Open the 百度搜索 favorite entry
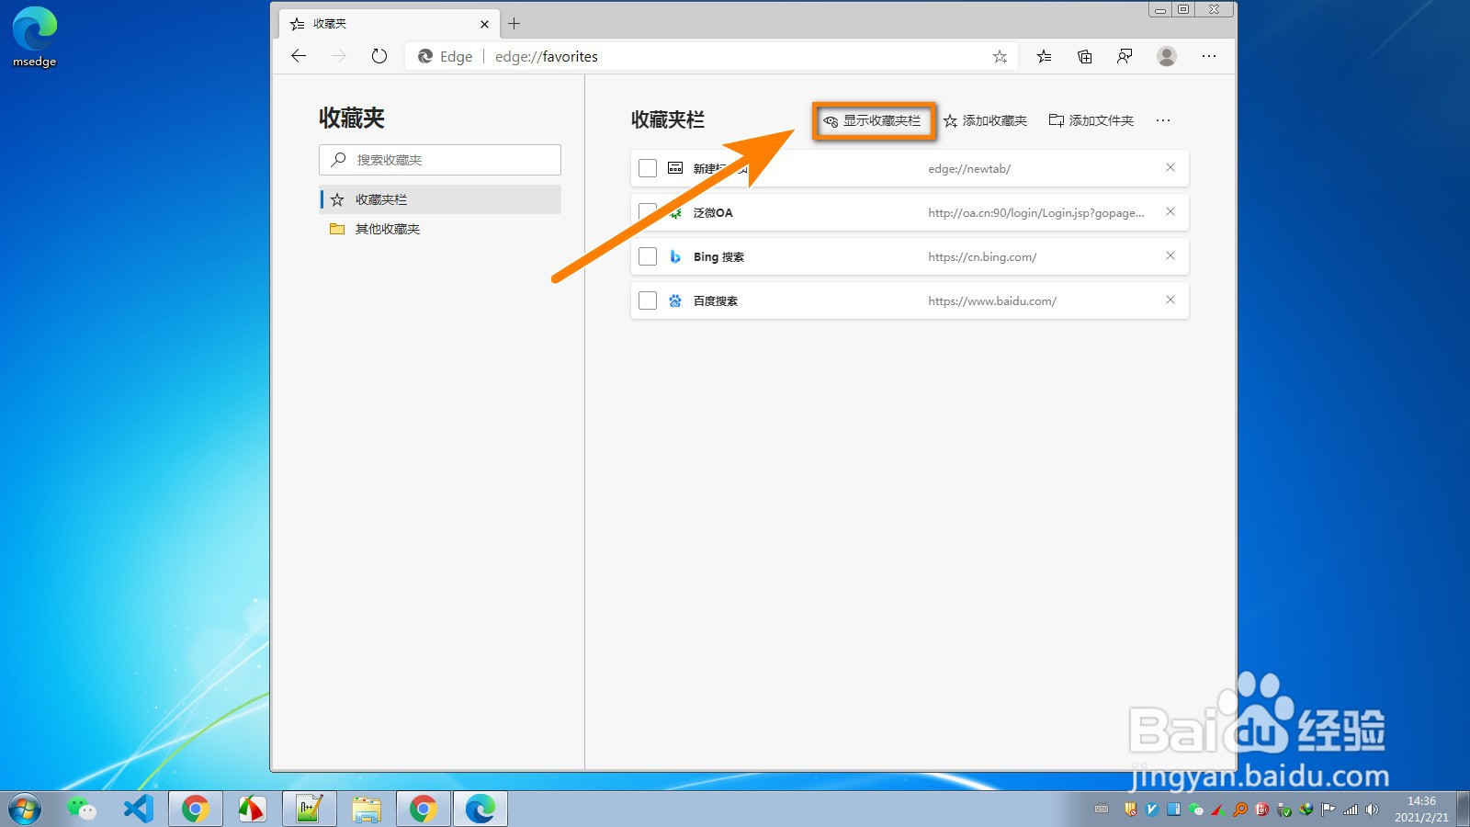 coord(910,300)
